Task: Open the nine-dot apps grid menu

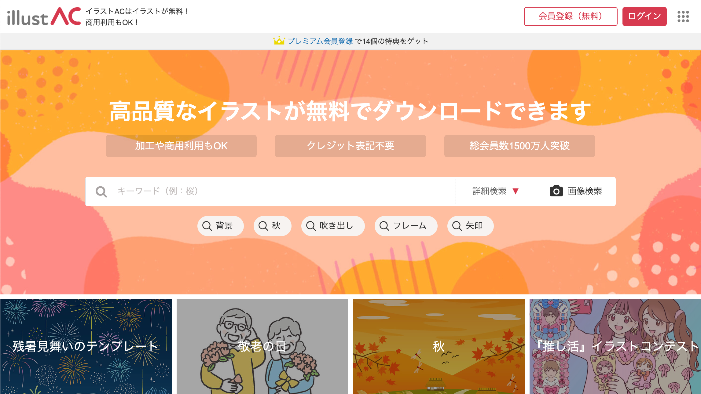Action: [683, 16]
